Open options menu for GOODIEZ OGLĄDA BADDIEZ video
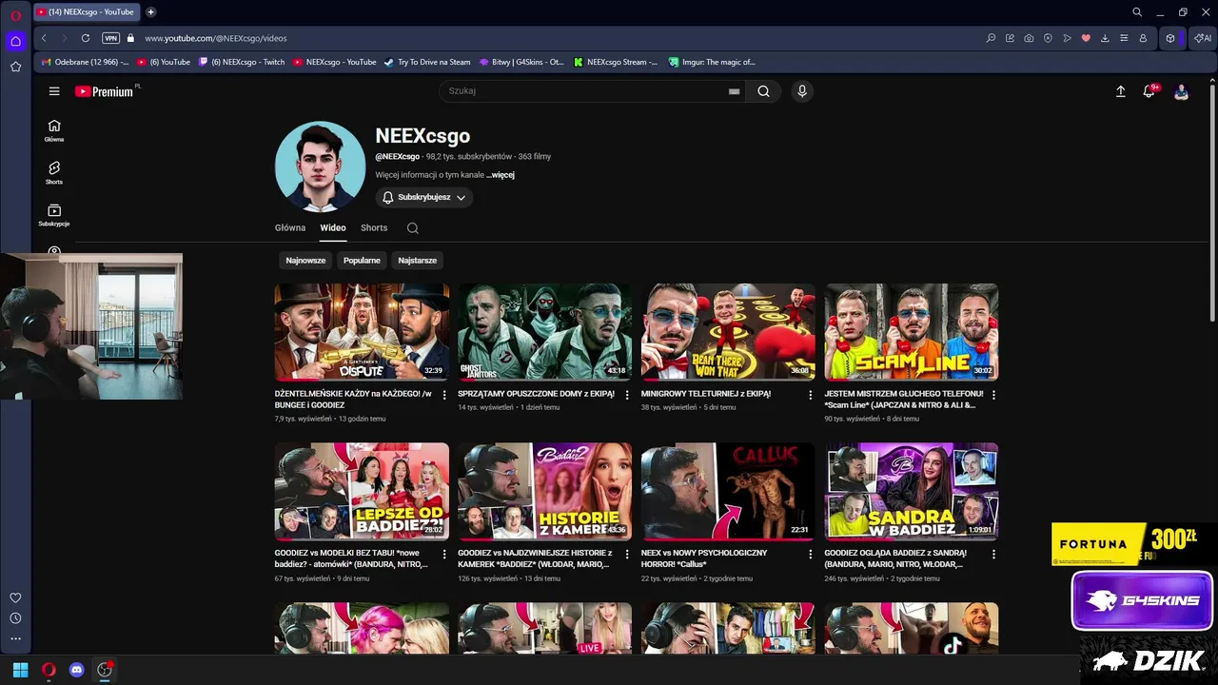 [994, 554]
